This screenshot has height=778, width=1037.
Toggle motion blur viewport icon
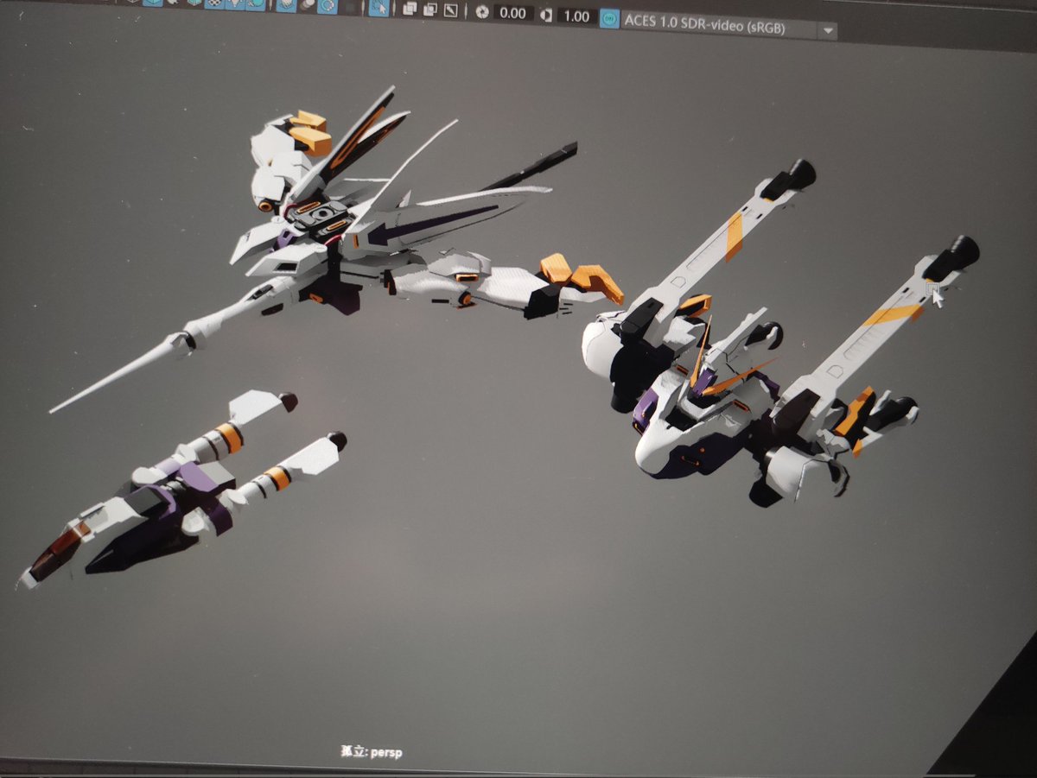pos(307,4)
